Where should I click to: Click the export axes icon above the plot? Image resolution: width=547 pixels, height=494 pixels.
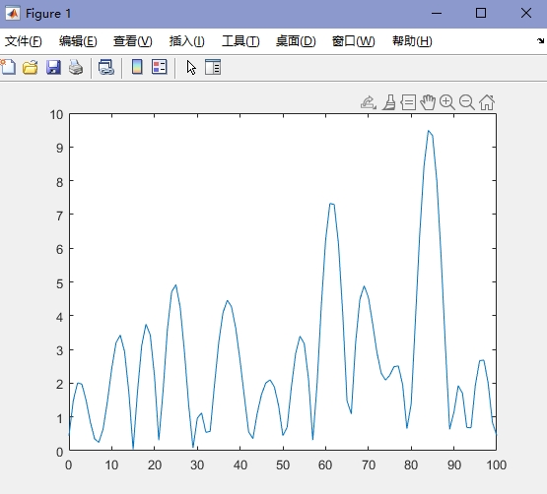[369, 102]
